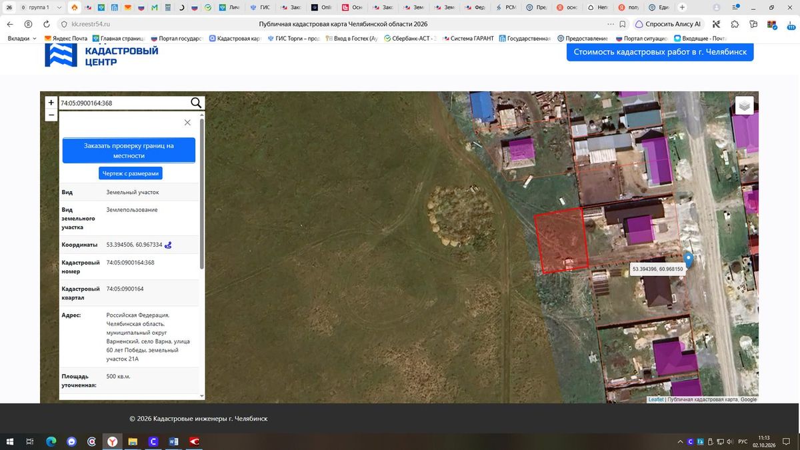Screen dimensions: 800x450
Task: Click the coordinates route icon
Action: (x=168, y=245)
